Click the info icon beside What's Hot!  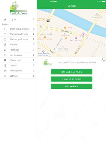tap(5, 60)
